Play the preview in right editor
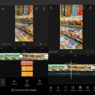Viewport: 95px width, 95px height. [x=71, y=52]
